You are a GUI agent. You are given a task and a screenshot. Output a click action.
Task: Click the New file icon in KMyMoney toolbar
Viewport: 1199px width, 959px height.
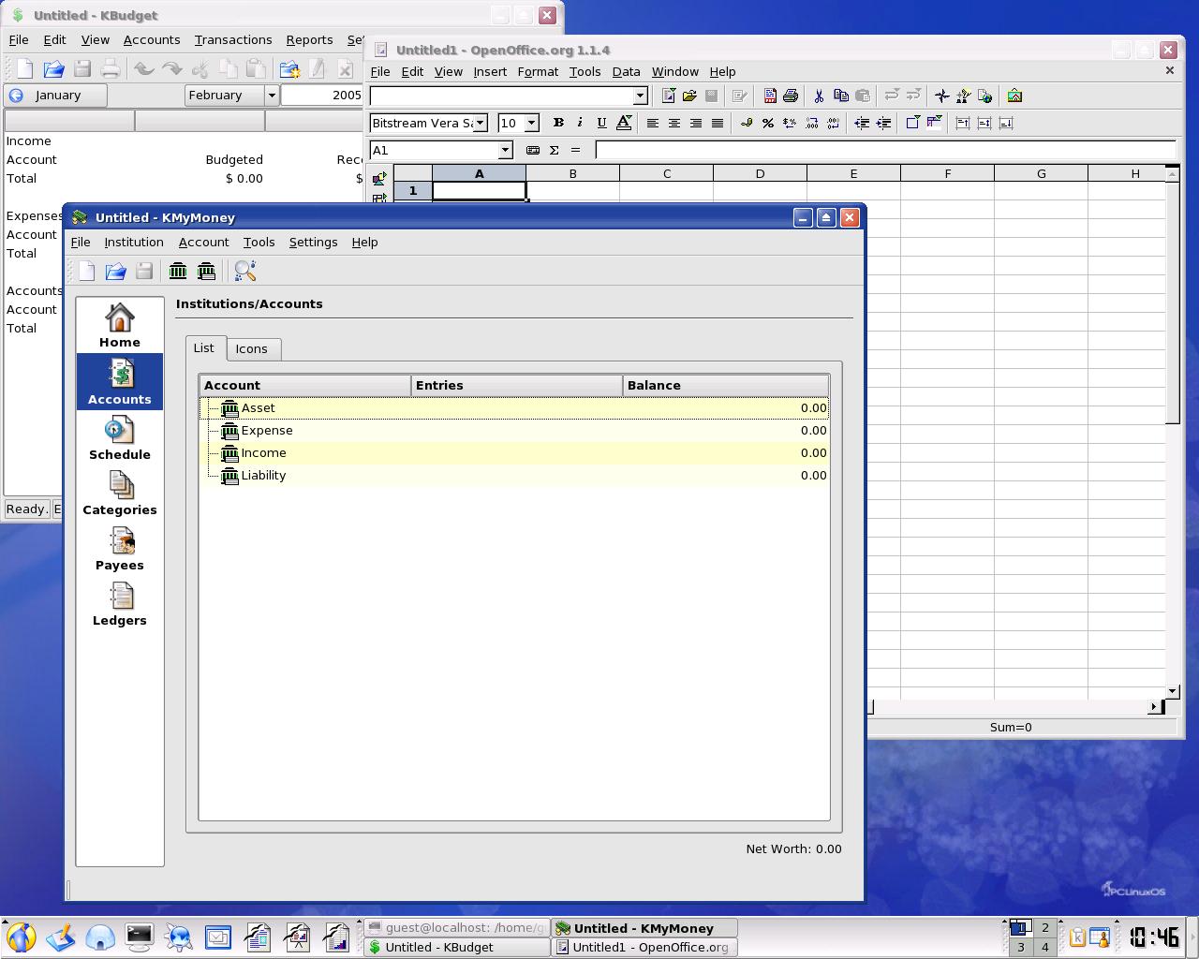pos(87,272)
